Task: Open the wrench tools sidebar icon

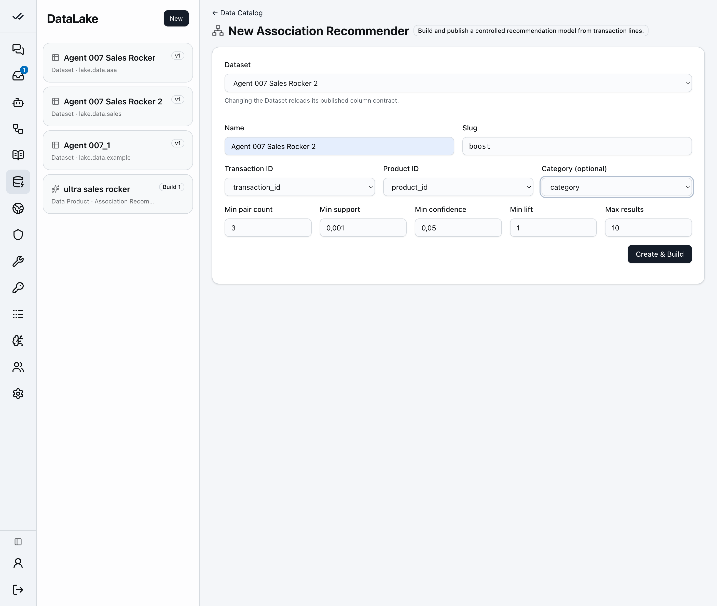Action: click(x=18, y=261)
